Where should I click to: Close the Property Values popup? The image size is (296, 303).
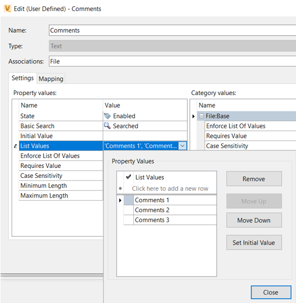point(271,292)
